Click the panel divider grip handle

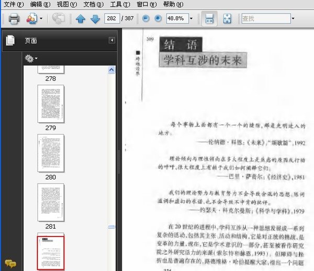[119, 161]
